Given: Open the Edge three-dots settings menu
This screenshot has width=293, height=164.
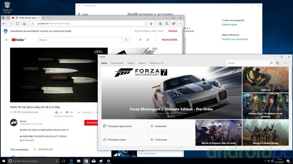Looking at the screenshot, I should pyautogui.click(x=180, y=24).
